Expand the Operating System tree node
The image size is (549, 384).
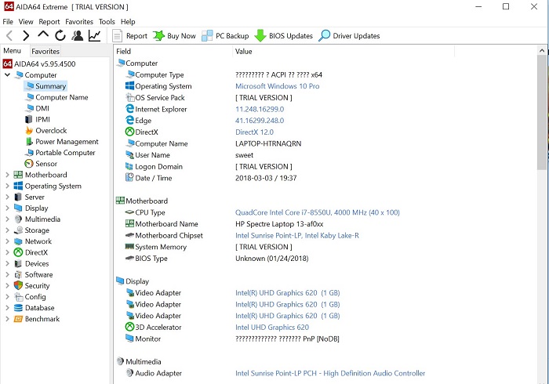pyautogui.click(x=7, y=186)
